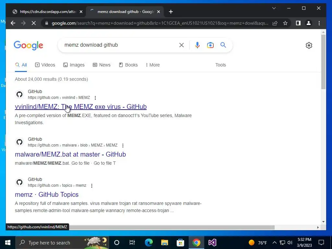Switch to Books results
Image resolution: width=332 pixels, height=249 pixels.
(x=128, y=65)
